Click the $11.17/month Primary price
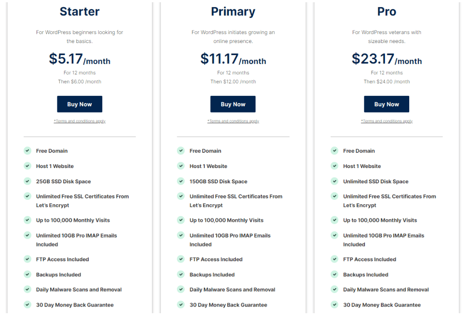Screen dimensions: 463x315 [x=233, y=59]
